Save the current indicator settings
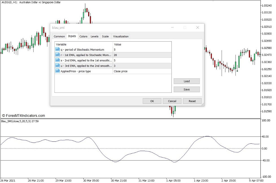The height and width of the screenshot is (183, 276). point(186,89)
